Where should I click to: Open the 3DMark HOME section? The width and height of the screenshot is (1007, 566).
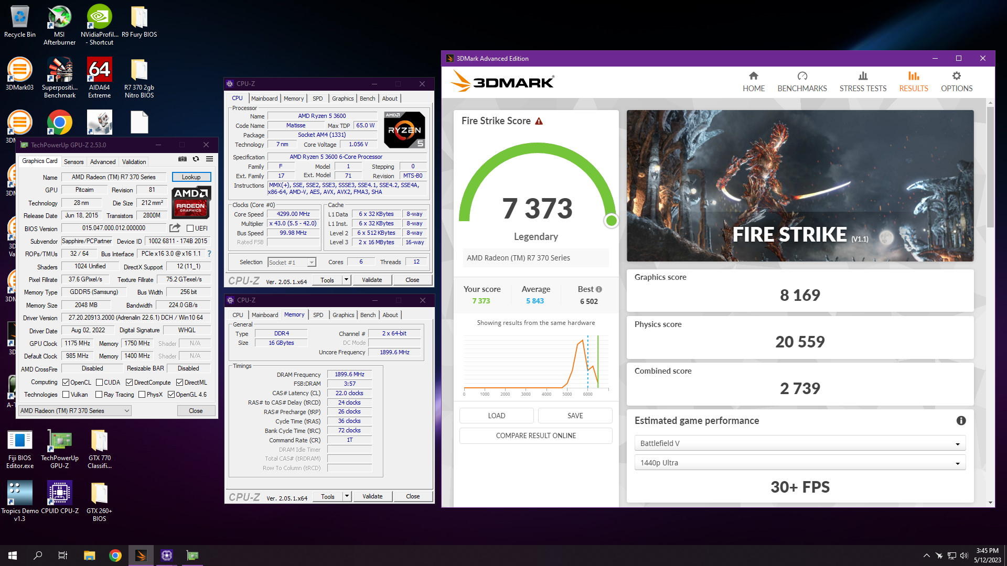(754, 82)
